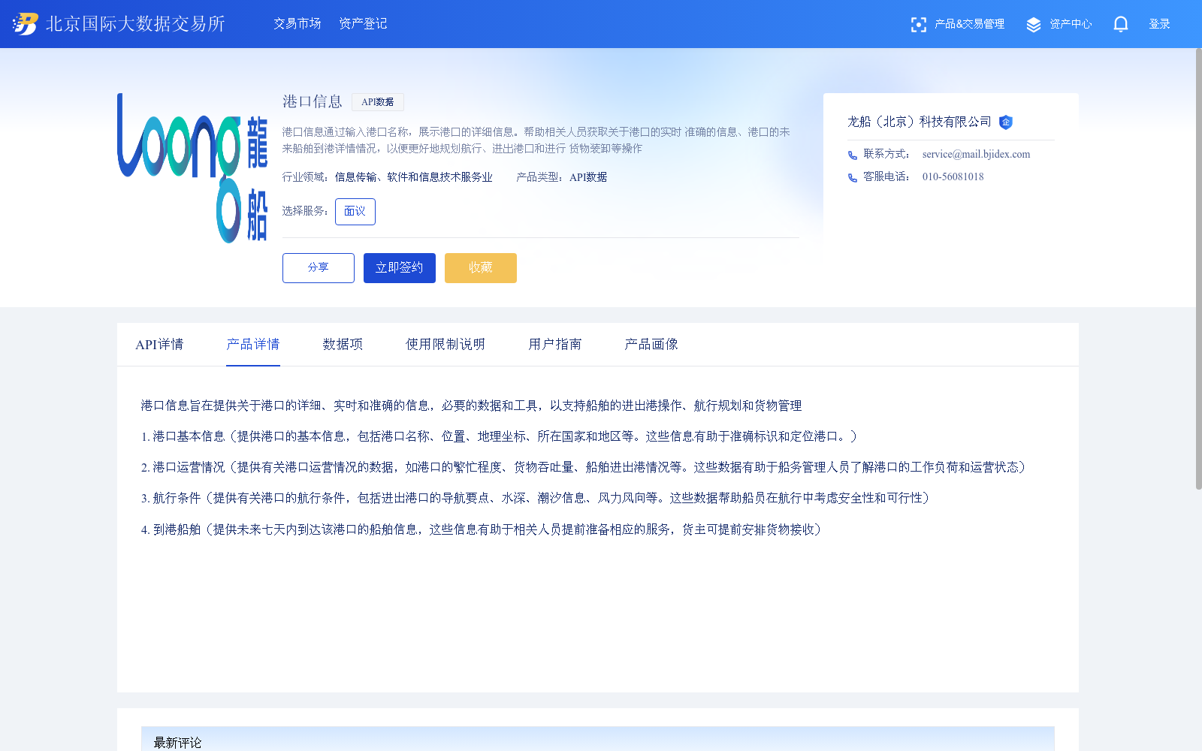Click the API数据 tag beside the title
1202x751 pixels.
(x=378, y=102)
